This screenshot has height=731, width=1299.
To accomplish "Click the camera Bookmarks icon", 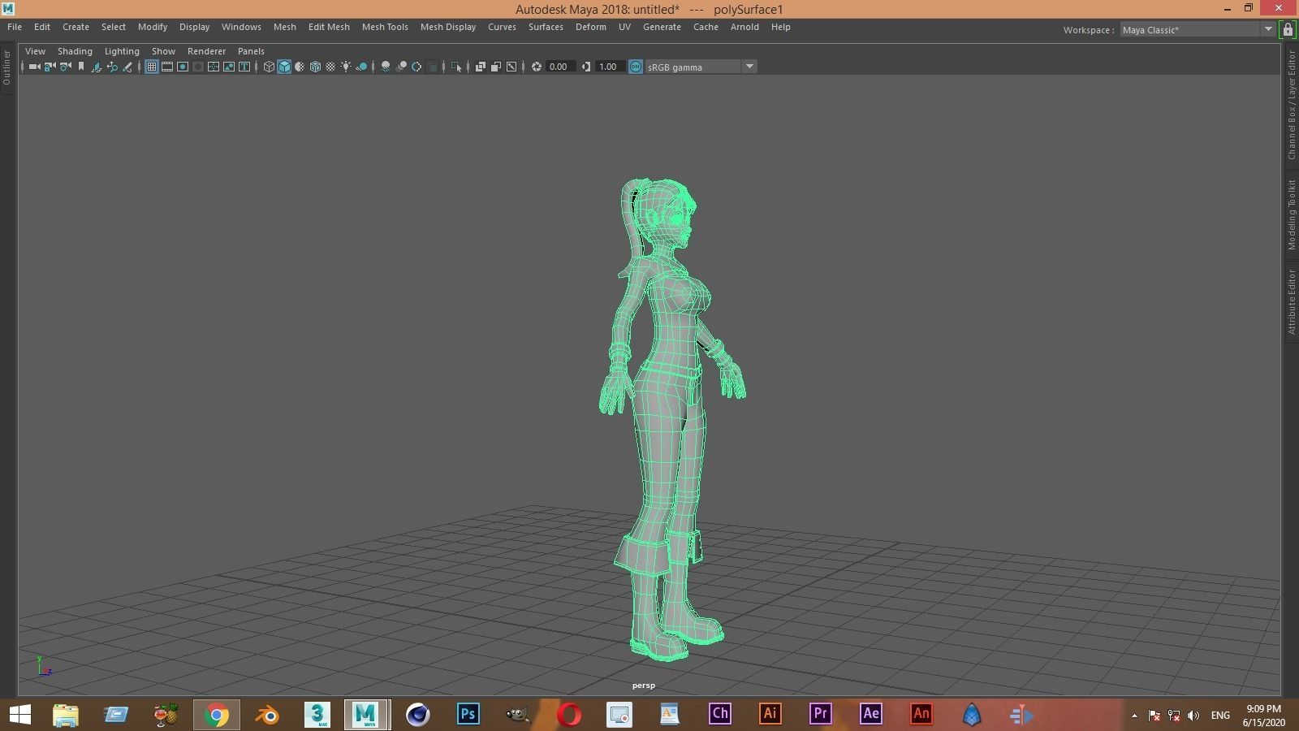I will point(81,67).
